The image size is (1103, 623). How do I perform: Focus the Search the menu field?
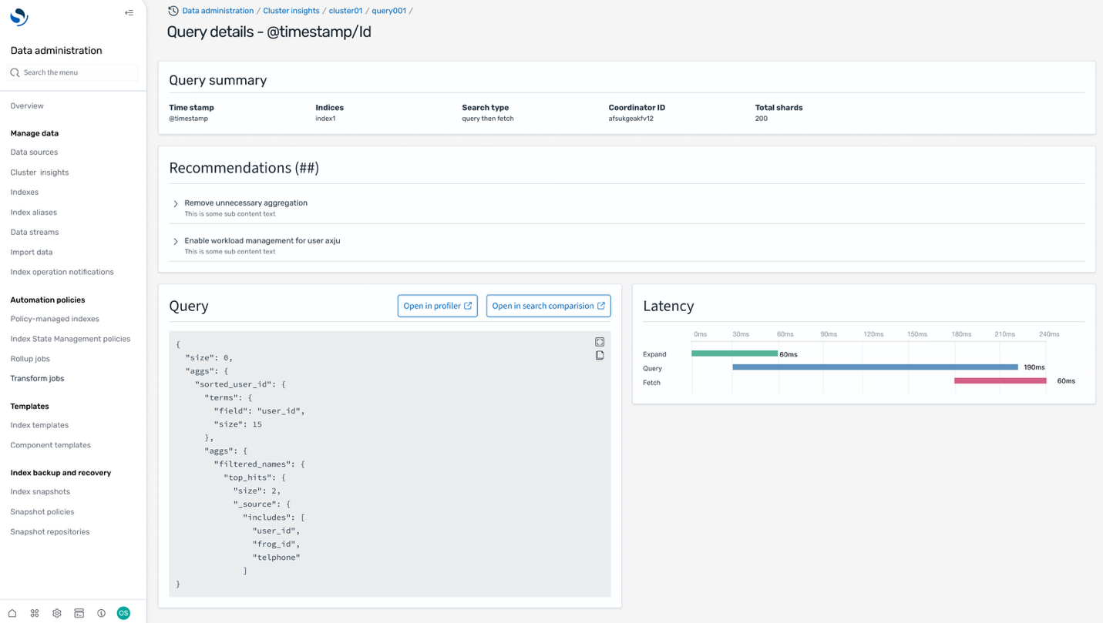[77, 72]
